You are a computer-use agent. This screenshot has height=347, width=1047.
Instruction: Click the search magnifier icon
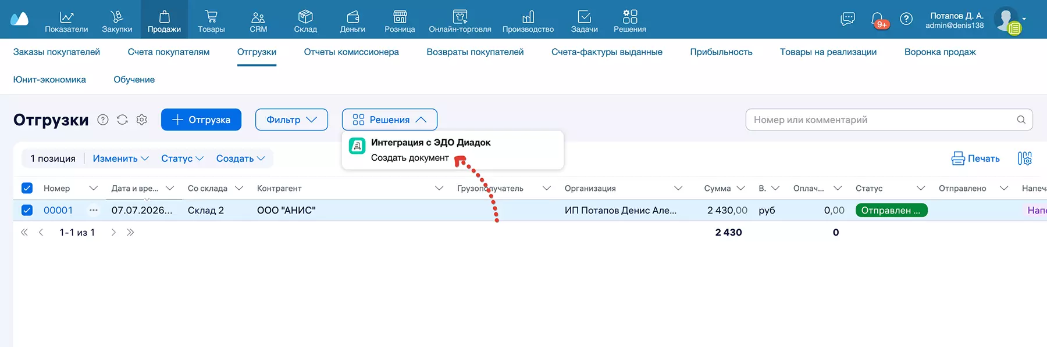tap(1021, 120)
